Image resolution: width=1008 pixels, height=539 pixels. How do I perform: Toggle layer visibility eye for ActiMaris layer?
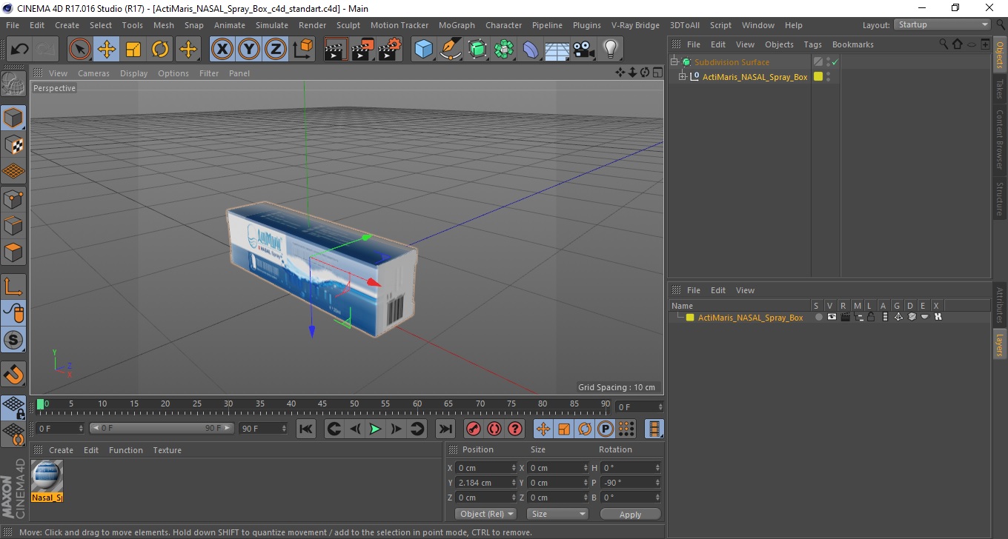[x=832, y=317]
